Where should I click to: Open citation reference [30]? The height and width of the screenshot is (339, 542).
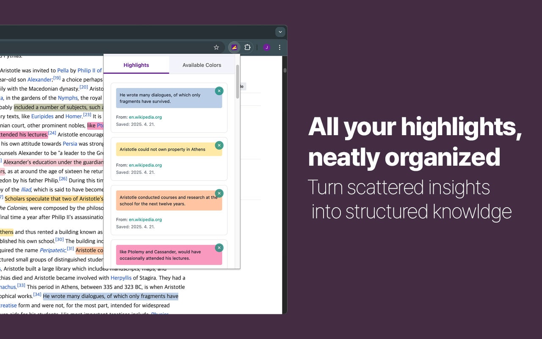point(60,239)
